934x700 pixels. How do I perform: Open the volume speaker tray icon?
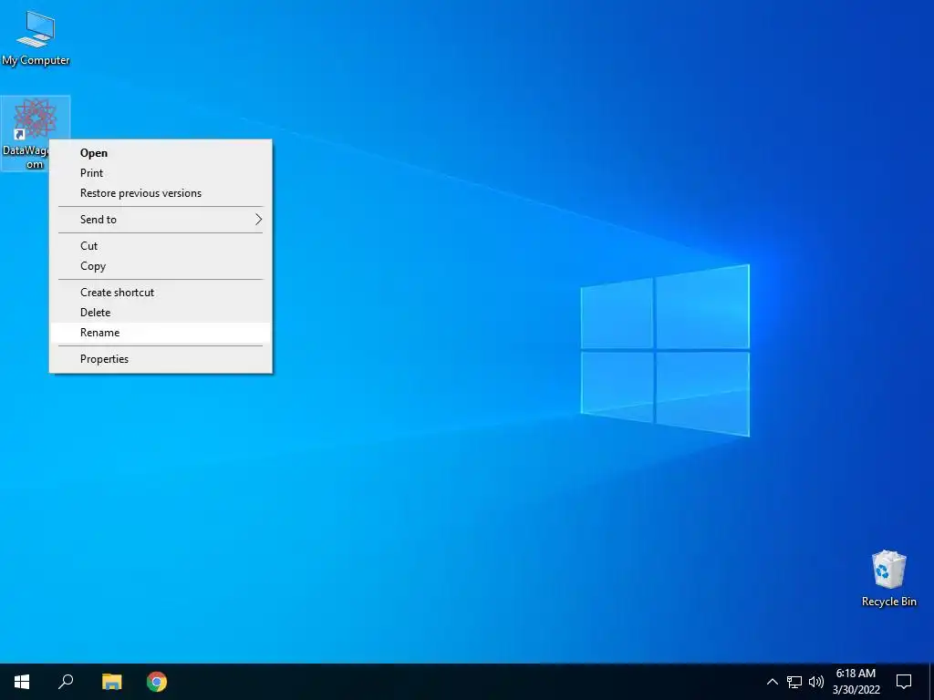point(816,682)
